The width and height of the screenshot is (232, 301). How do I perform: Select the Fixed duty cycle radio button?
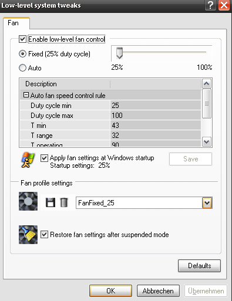point(22,54)
